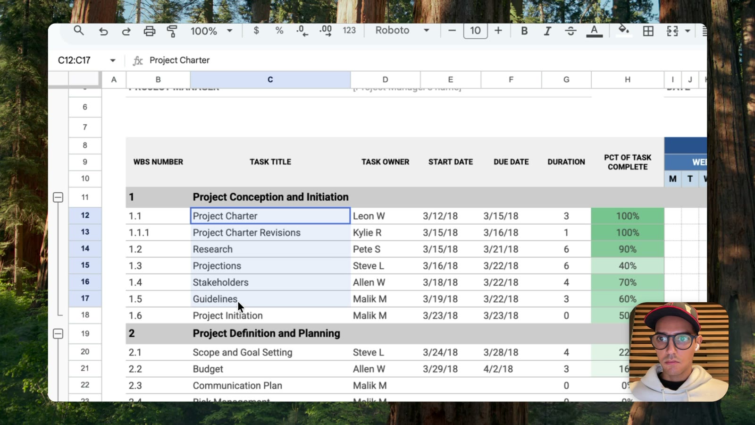Toggle bold formatting
Viewport: 755px width, 425px height.
(524, 31)
